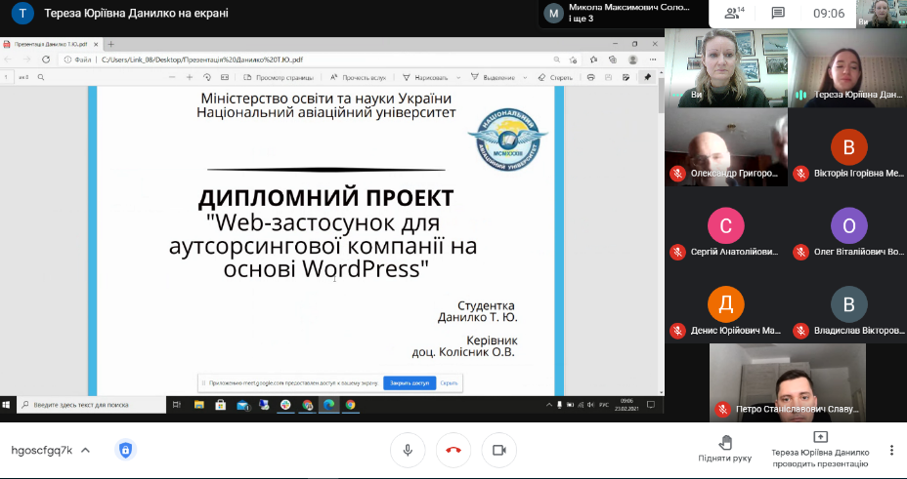Image resolution: width=907 pixels, height=479 pixels.
Task: Open File Explorer from the taskbar
Action: 198,405
